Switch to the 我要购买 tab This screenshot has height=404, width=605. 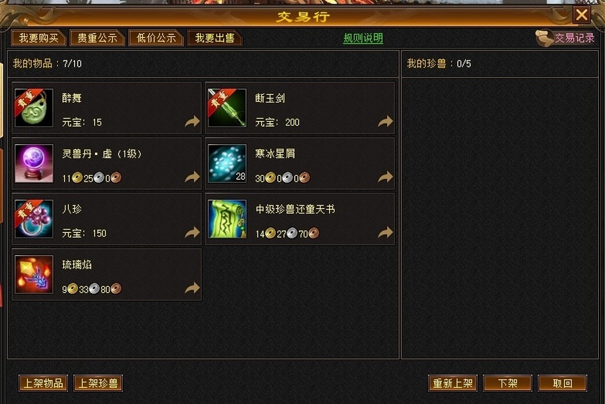click(x=38, y=38)
